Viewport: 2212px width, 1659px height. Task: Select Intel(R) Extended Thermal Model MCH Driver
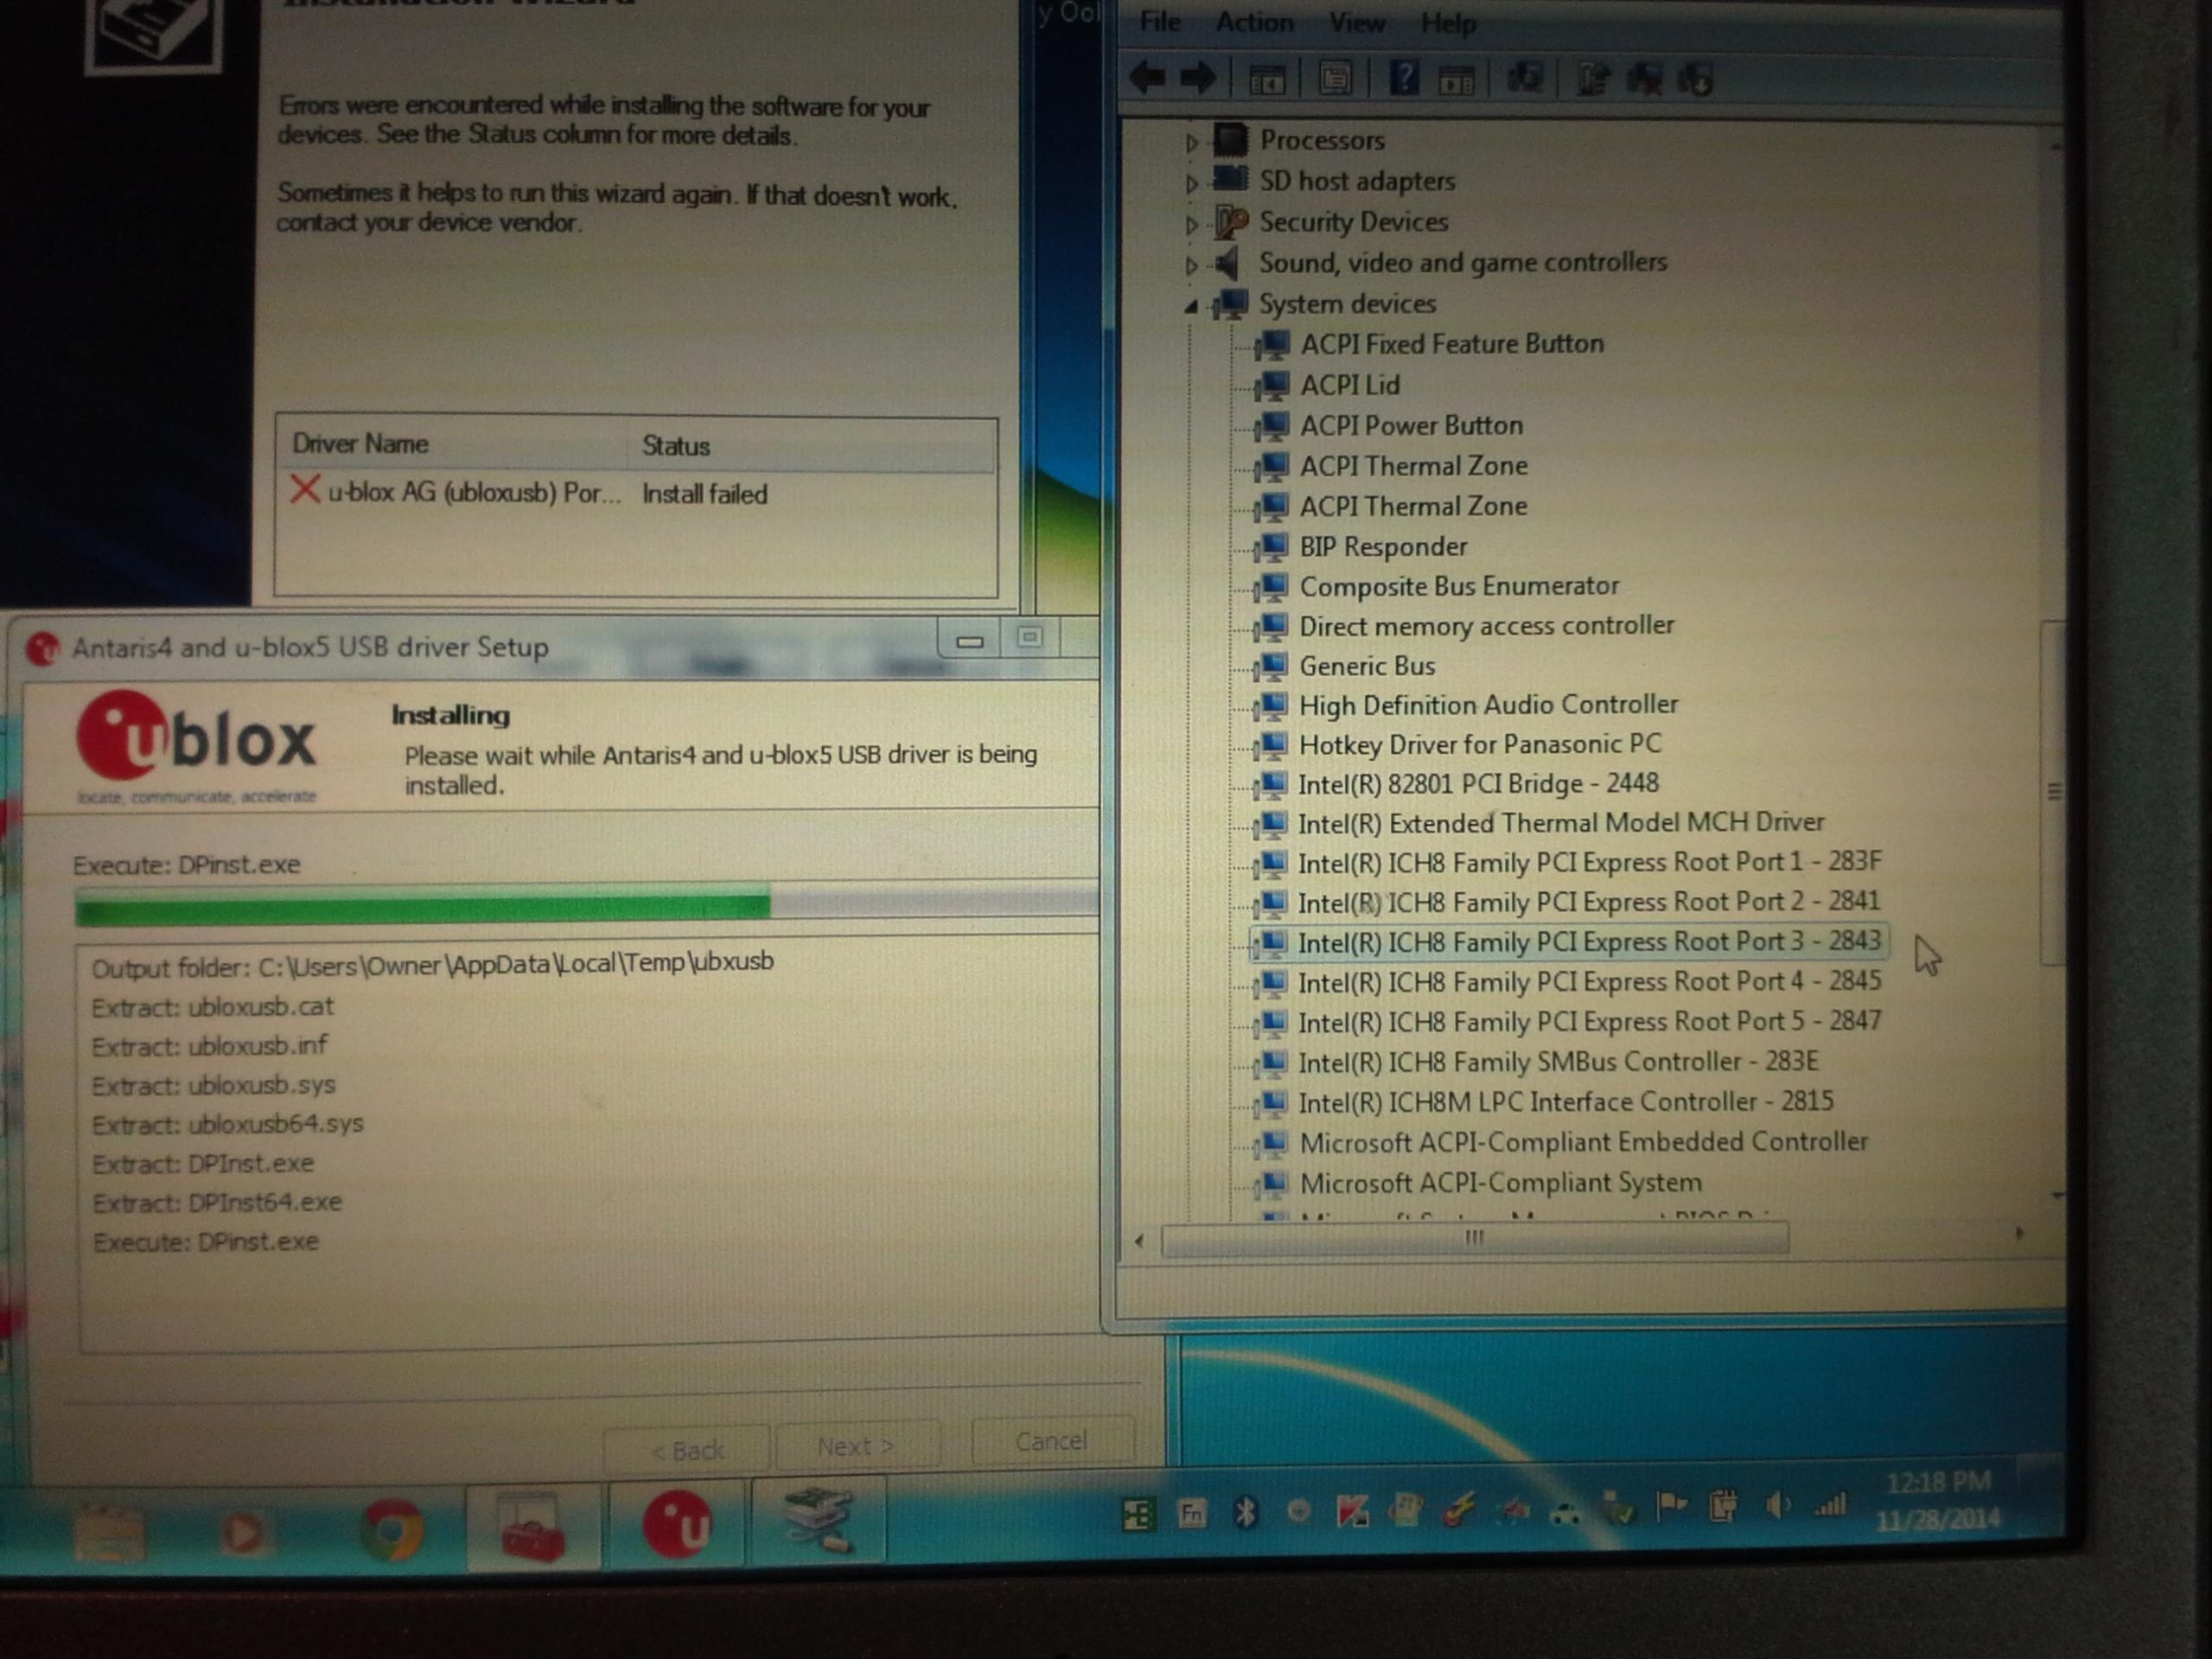(1560, 823)
